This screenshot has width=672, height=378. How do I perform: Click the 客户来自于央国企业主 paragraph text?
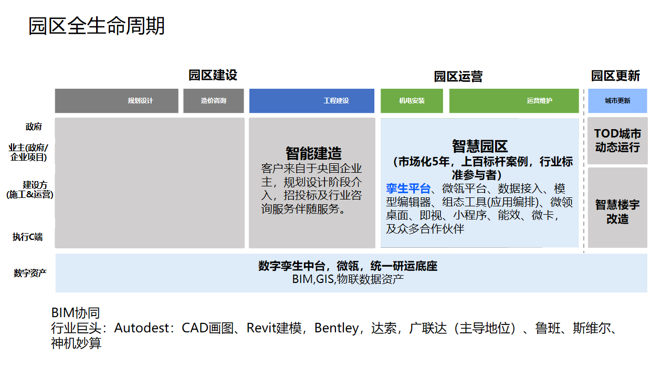pos(312,189)
